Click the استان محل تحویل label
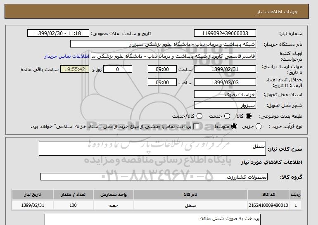Viewport: 318px width, 225px height. tap(283, 95)
